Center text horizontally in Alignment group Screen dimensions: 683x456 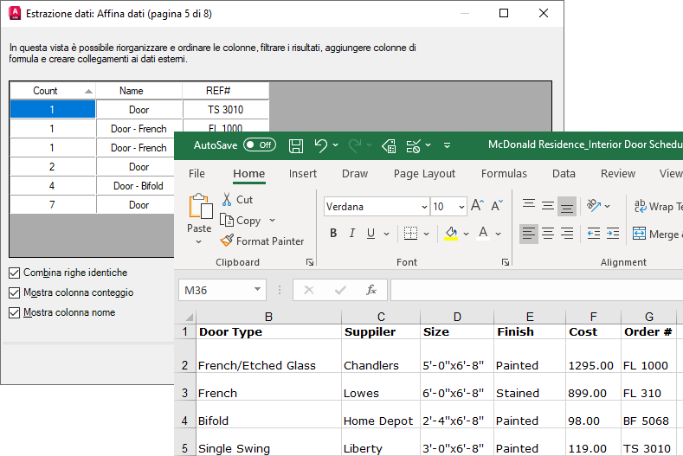(548, 234)
